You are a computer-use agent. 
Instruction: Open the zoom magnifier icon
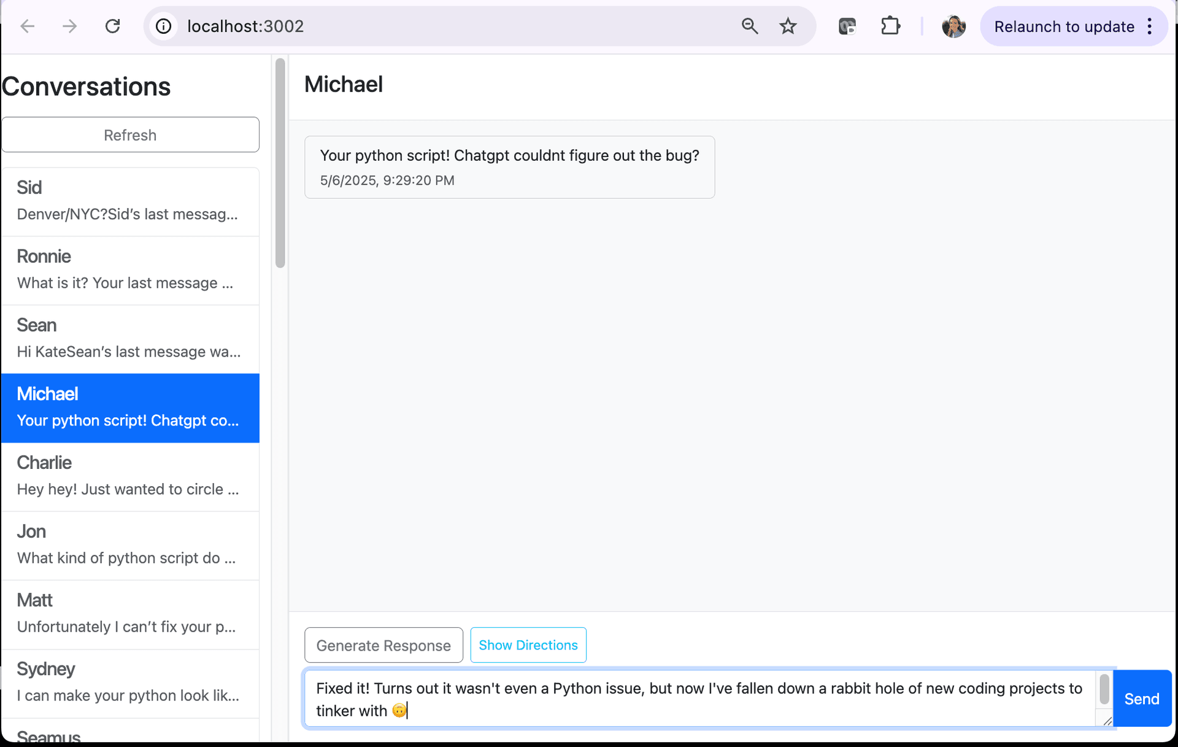pyautogui.click(x=750, y=26)
